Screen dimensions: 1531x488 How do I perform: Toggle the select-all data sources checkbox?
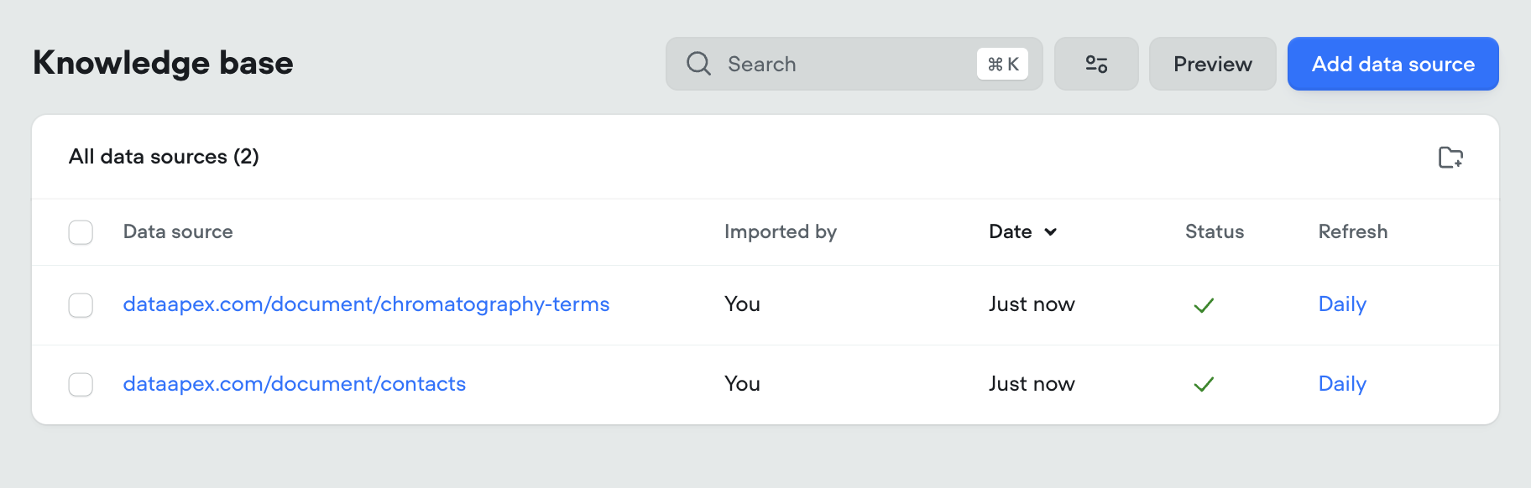tap(81, 232)
